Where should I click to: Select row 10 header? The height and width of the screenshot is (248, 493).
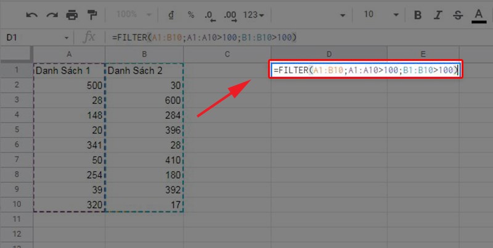click(17, 204)
